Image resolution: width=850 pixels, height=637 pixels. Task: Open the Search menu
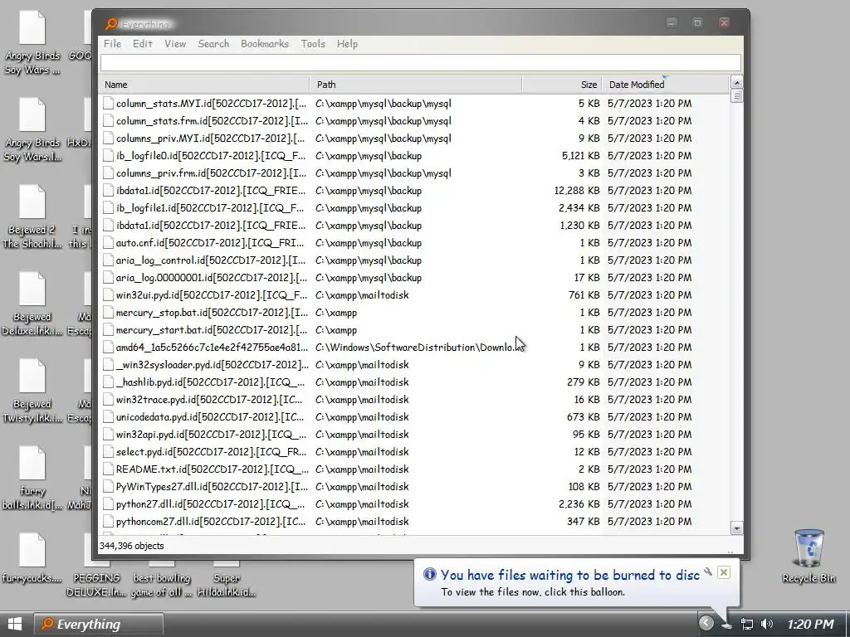coord(213,44)
